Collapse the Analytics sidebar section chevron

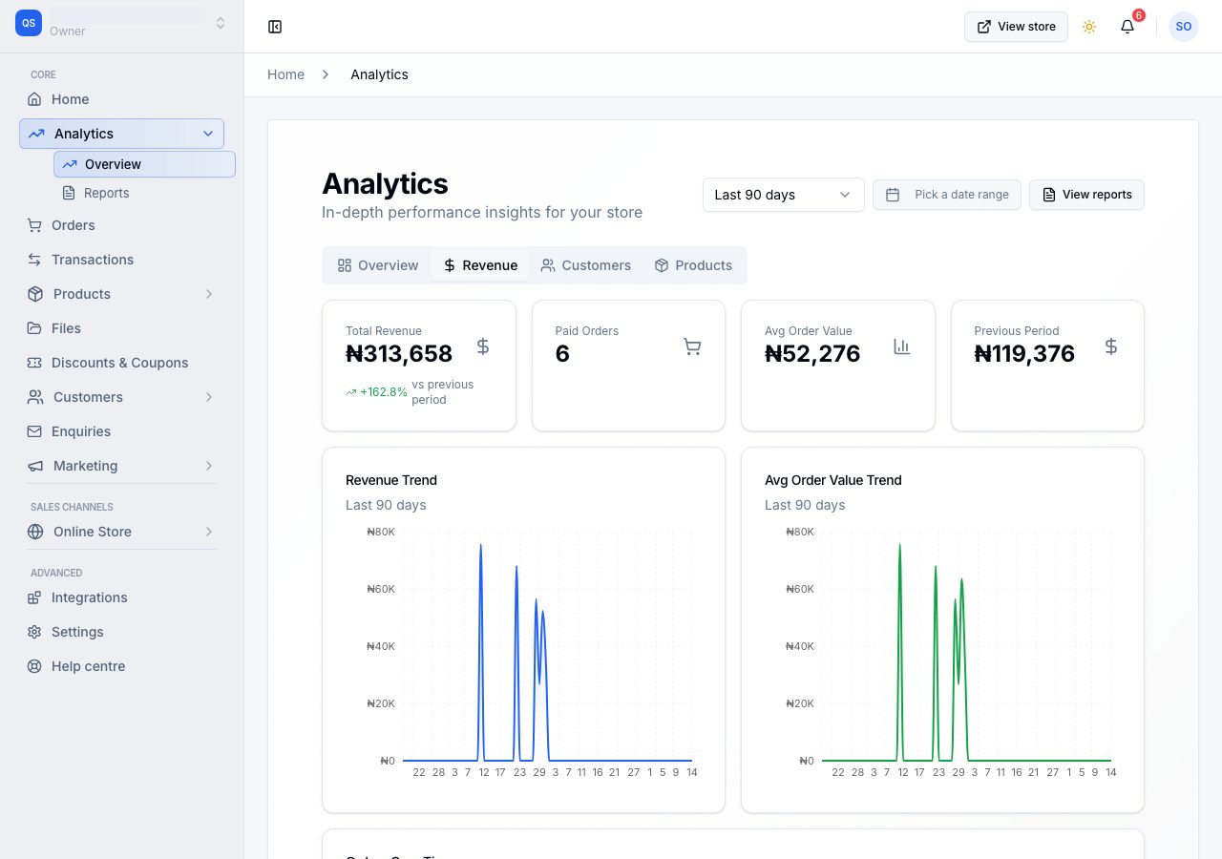[208, 134]
